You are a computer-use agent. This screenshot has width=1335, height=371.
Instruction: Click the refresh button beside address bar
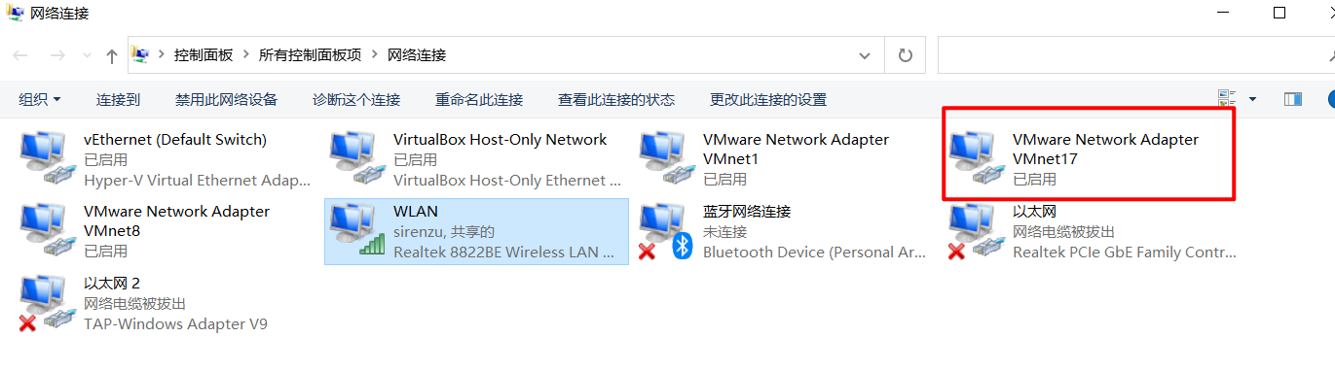tap(906, 55)
